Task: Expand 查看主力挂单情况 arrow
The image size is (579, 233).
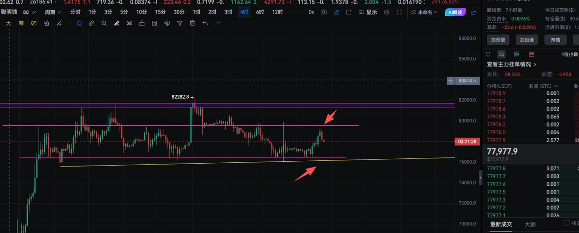Action: [535, 64]
